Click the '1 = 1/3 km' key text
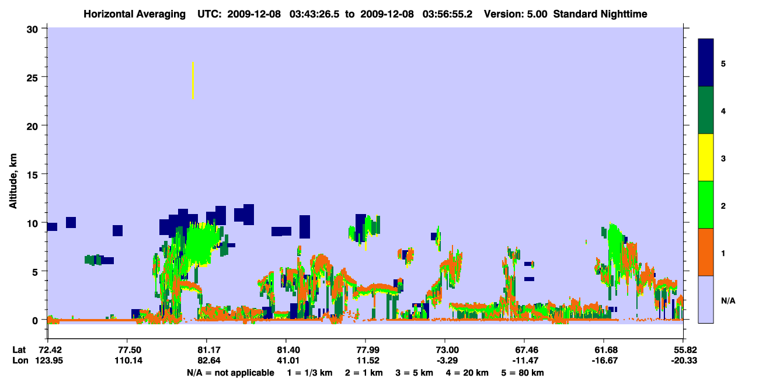Image resolution: width=759 pixels, height=389 pixels. (309, 373)
